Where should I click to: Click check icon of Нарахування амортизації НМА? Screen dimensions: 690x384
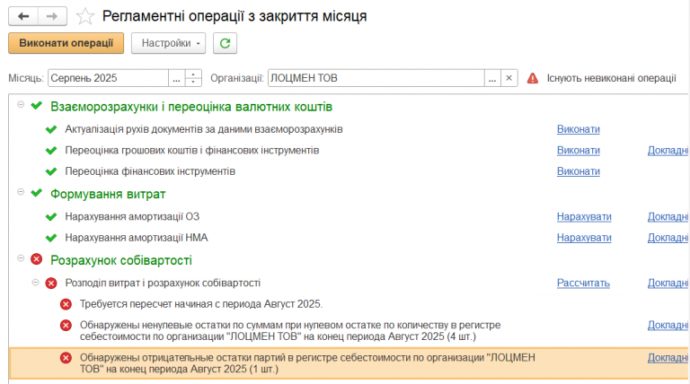pos(51,238)
